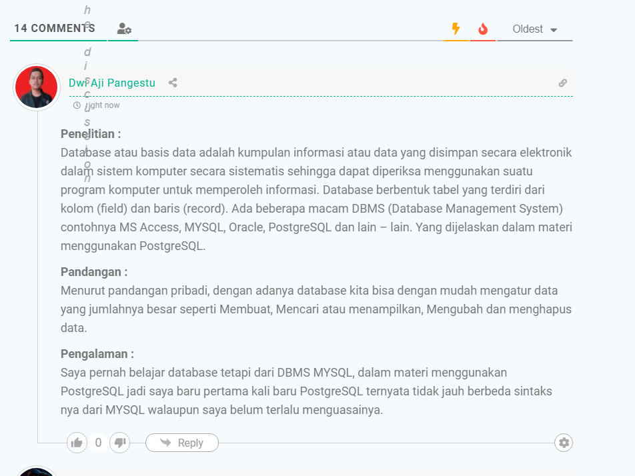Viewport: 635px width, 476px height.
Task: Click the clock icon before right now
Action: click(x=77, y=105)
